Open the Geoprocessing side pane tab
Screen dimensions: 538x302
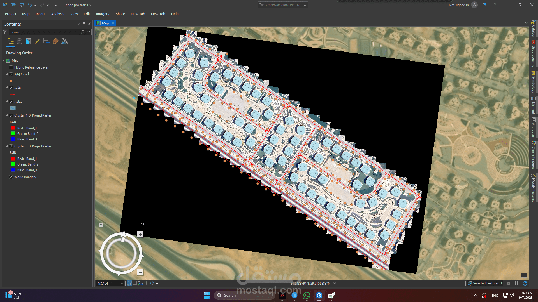pos(533,54)
